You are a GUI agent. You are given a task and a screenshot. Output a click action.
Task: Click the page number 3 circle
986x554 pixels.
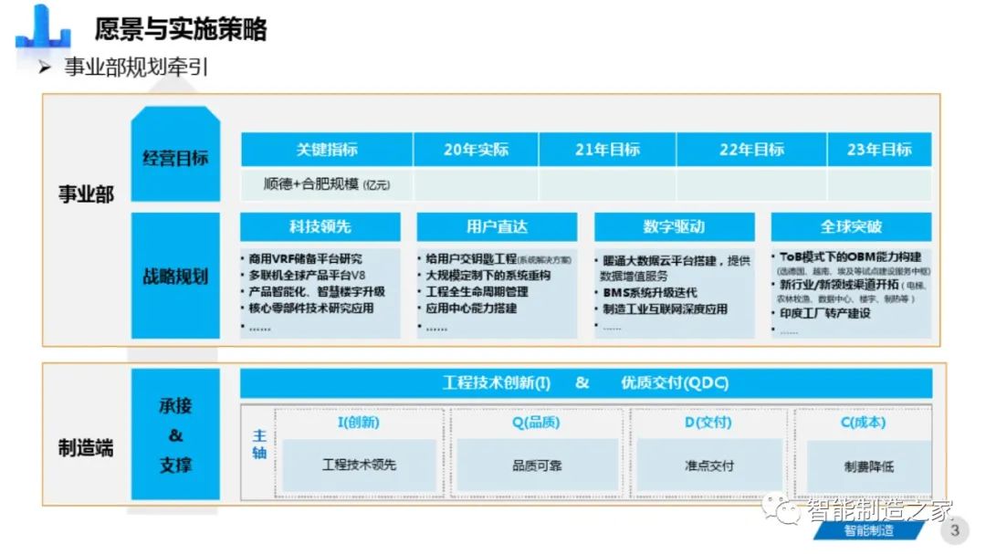click(x=955, y=530)
